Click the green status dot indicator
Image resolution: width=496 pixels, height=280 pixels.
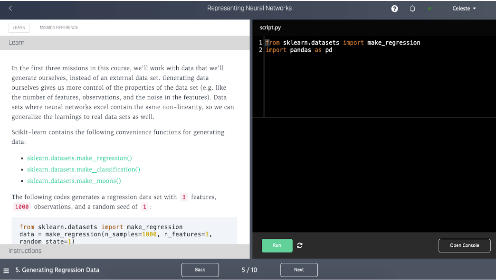[x=429, y=9]
